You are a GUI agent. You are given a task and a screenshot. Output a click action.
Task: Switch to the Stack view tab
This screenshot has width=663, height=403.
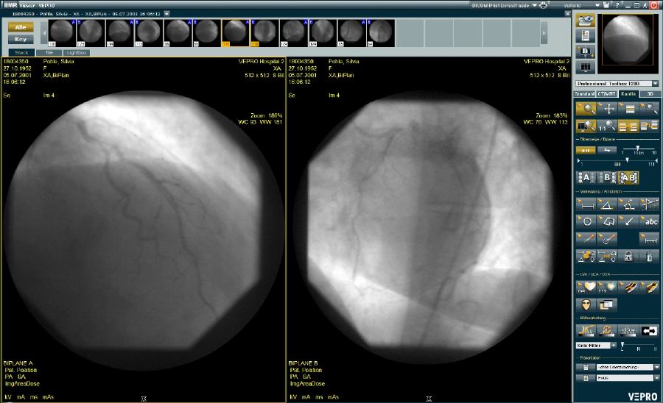[x=21, y=53]
